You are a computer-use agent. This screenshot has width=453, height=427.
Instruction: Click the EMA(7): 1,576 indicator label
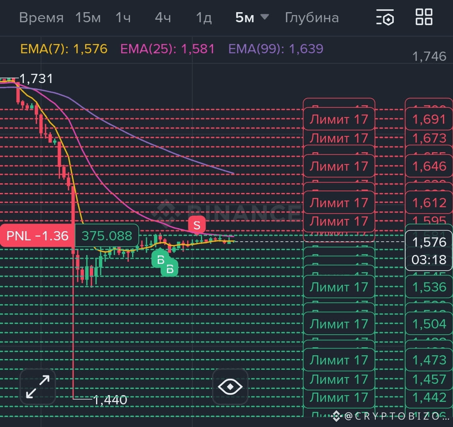coord(64,49)
